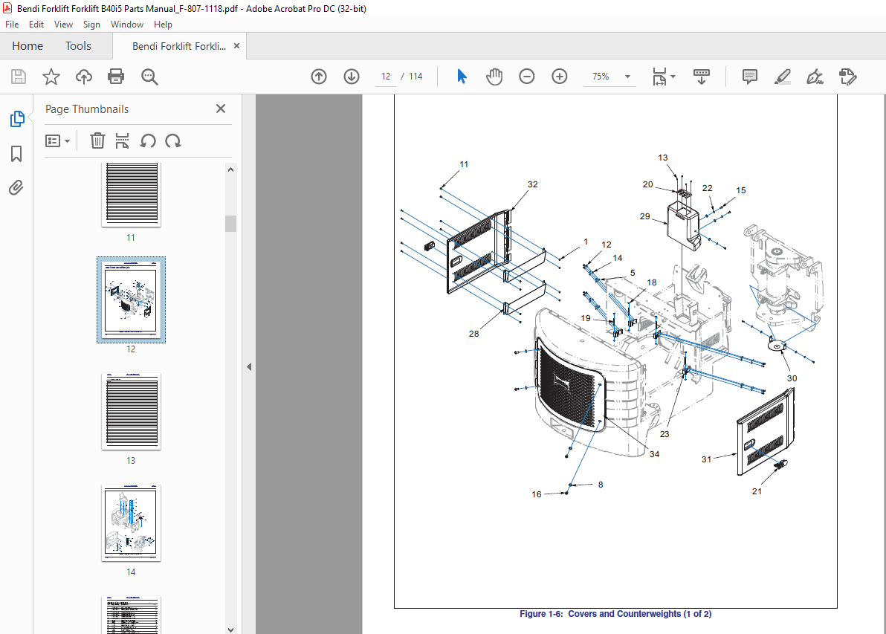Open the find text search tool
886x634 pixels.
click(x=149, y=77)
